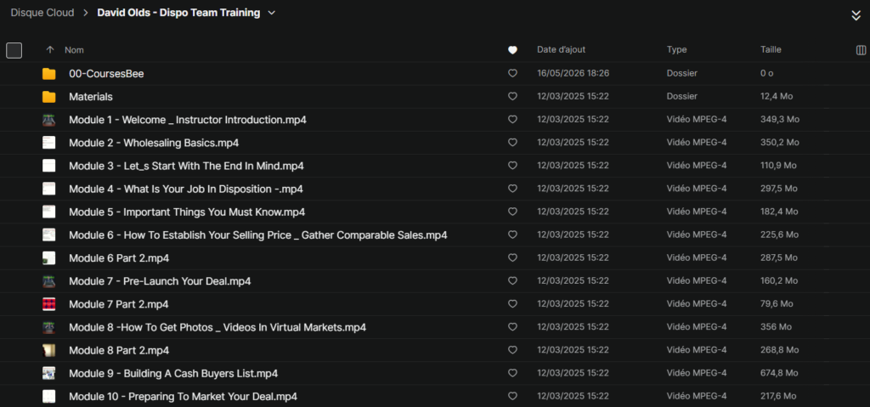870x407 pixels.
Task: Toggle heart for Module 5 video
Action: coord(512,212)
